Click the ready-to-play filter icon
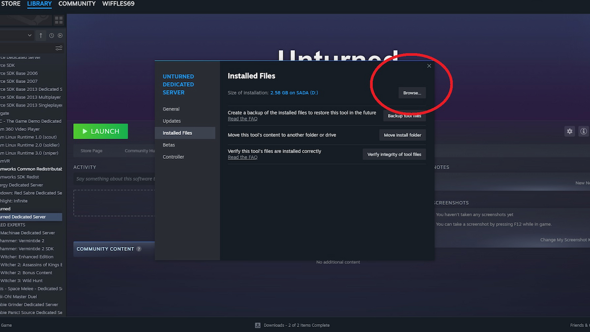Screen dimensions: 590x332 click(60, 35)
